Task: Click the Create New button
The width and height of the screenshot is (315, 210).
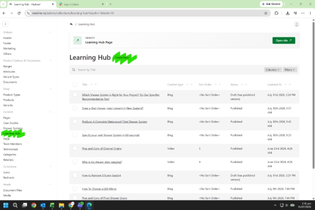Action: click(122, 57)
